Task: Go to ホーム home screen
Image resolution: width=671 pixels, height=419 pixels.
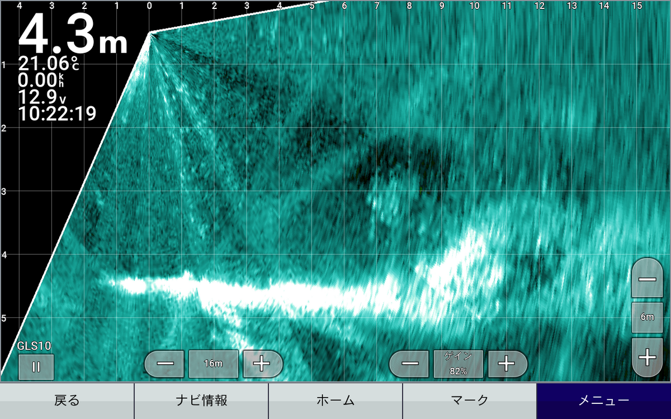Action: click(335, 401)
